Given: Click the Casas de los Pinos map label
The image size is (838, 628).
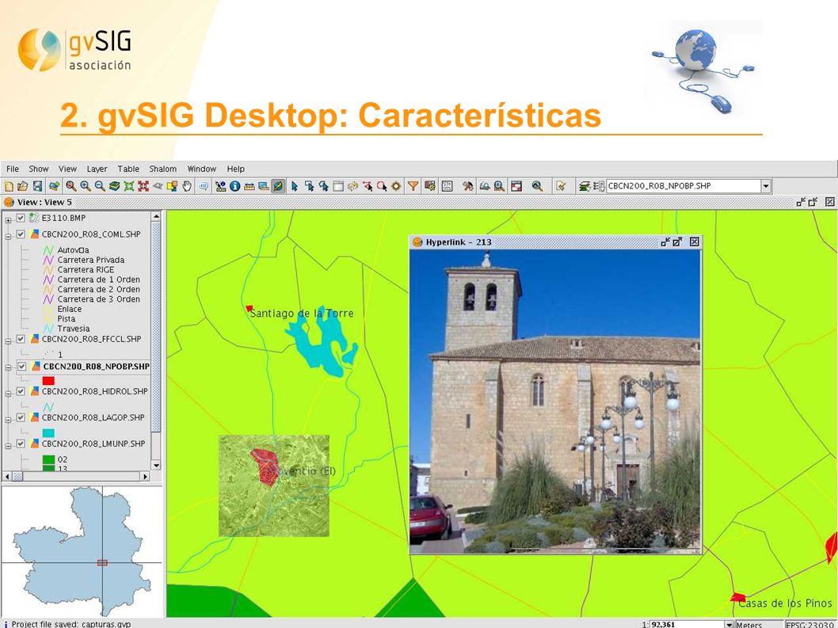Looking at the screenshot, I should pyautogui.click(x=785, y=603).
